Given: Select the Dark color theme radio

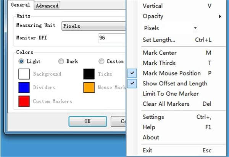Looking at the screenshot, I should click(x=61, y=61).
